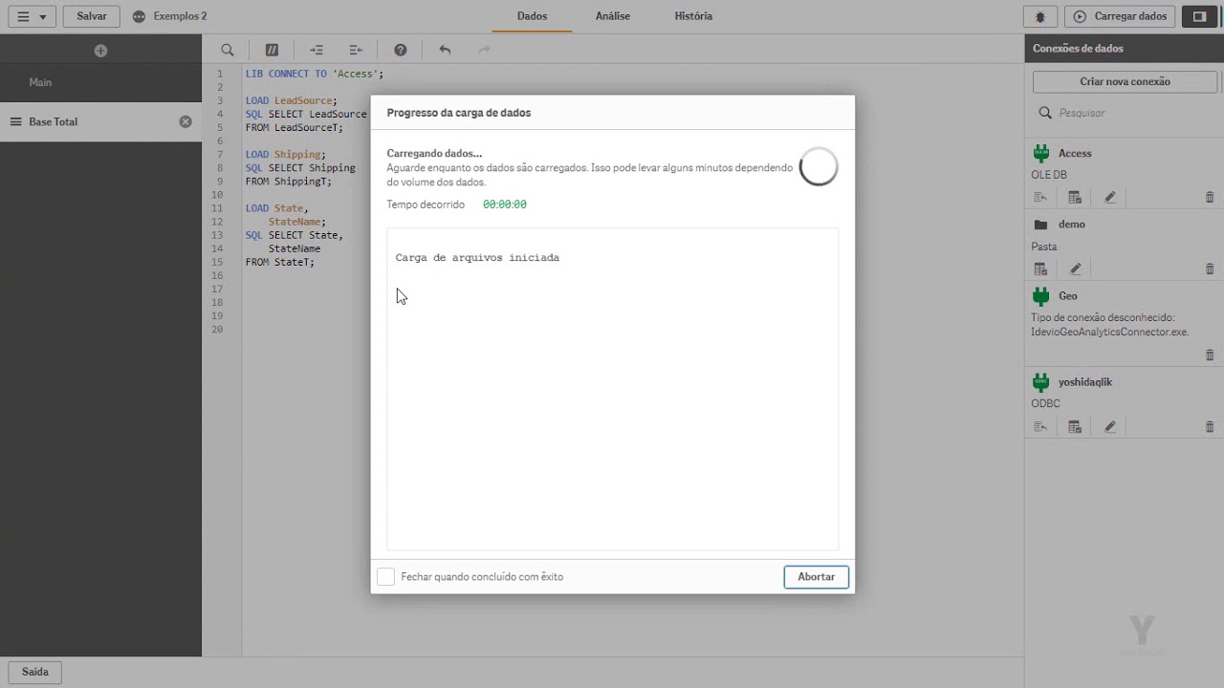Image resolution: width=1224 pixels, height=688 pixels.
Task: Edit the Access connection with pencil icon
Action: pos(1110,198)
